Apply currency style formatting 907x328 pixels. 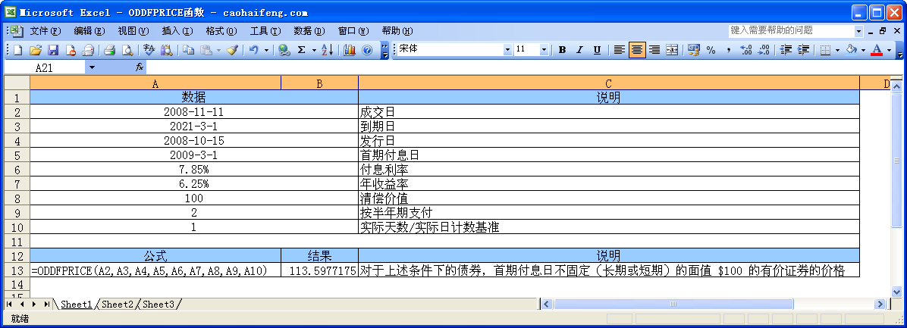tap(693, 50)
